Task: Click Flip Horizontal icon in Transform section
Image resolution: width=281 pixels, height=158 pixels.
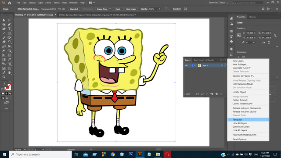Action: [x=263, y=43]
